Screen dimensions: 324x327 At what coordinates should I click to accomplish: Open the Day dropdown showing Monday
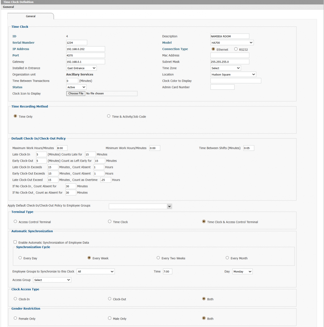(x=243, y=271)
